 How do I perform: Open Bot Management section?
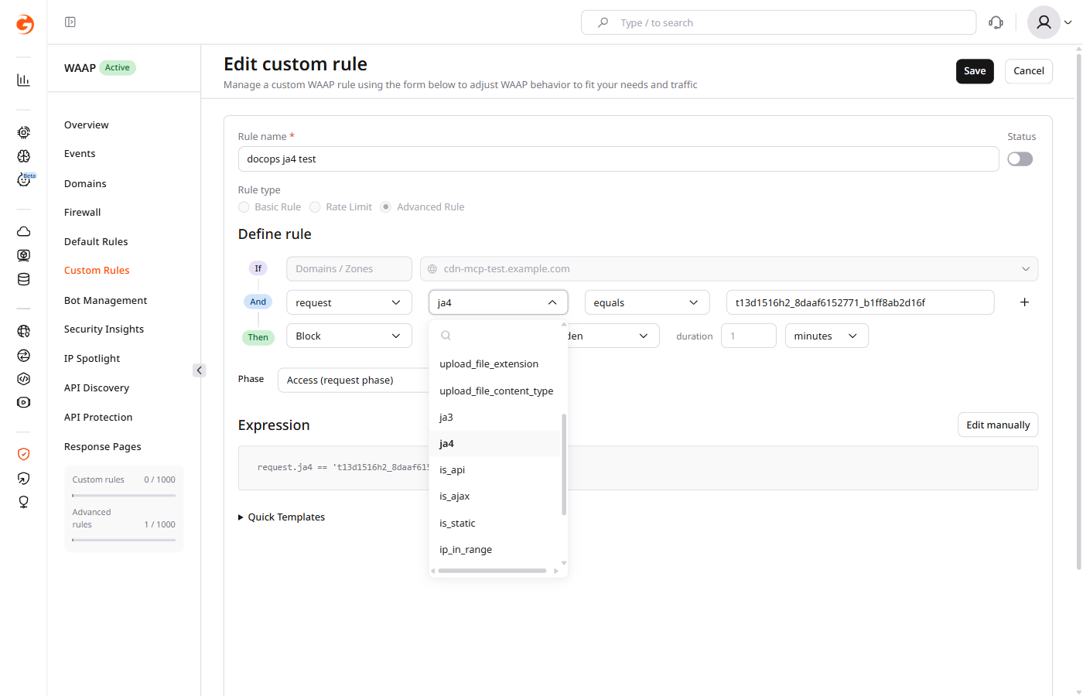[106, 300]
